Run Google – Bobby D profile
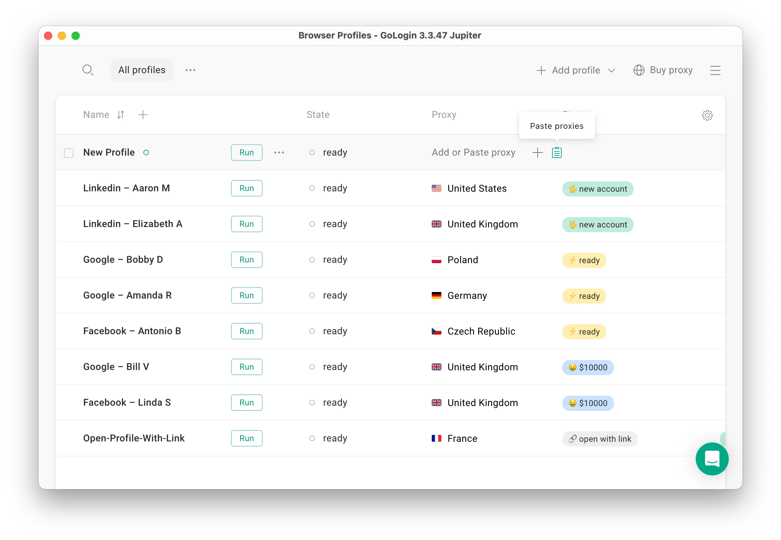Screen dimensions: 781x540 [x=247, y=260]
